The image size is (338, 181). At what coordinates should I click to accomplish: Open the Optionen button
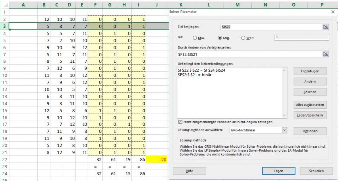point(310,131)
